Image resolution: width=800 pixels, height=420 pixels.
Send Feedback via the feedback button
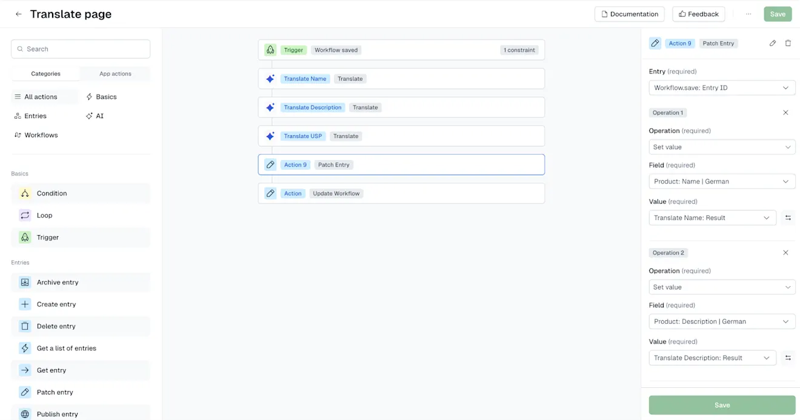pos(698,13)
